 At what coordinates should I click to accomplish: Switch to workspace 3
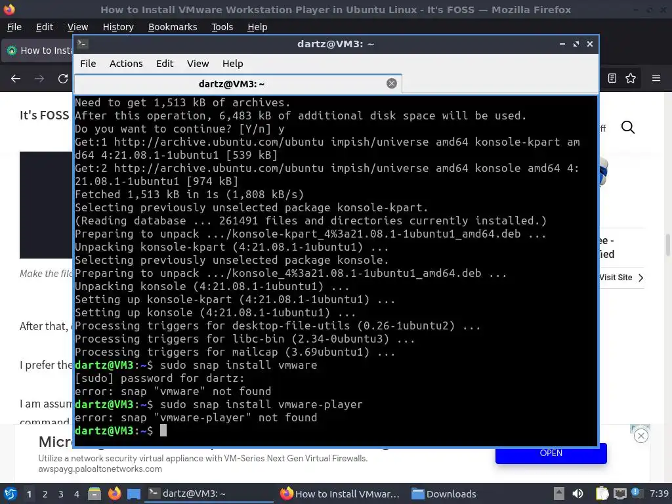pyautogui.click(x=61, y=494)
